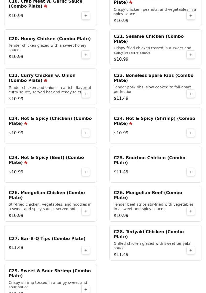Add C24 Hot & Spicy Chicken combo
Viewport: 206px width, 293px height.
tap(86, 133)
